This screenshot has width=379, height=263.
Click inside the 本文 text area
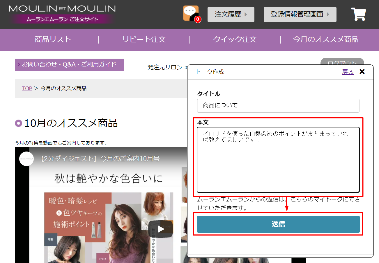(x=278, y=165)
